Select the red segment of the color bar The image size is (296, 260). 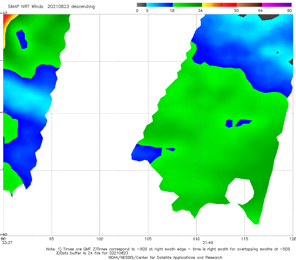(x=230, y=5)
